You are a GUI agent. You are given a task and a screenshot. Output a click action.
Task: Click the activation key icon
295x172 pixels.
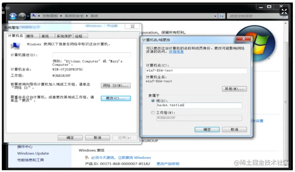(x=87, y=157)
